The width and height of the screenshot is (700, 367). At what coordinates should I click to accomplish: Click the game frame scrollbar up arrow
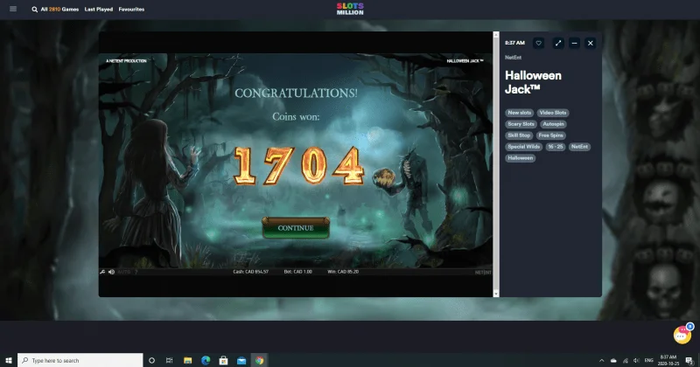(496, 34)
